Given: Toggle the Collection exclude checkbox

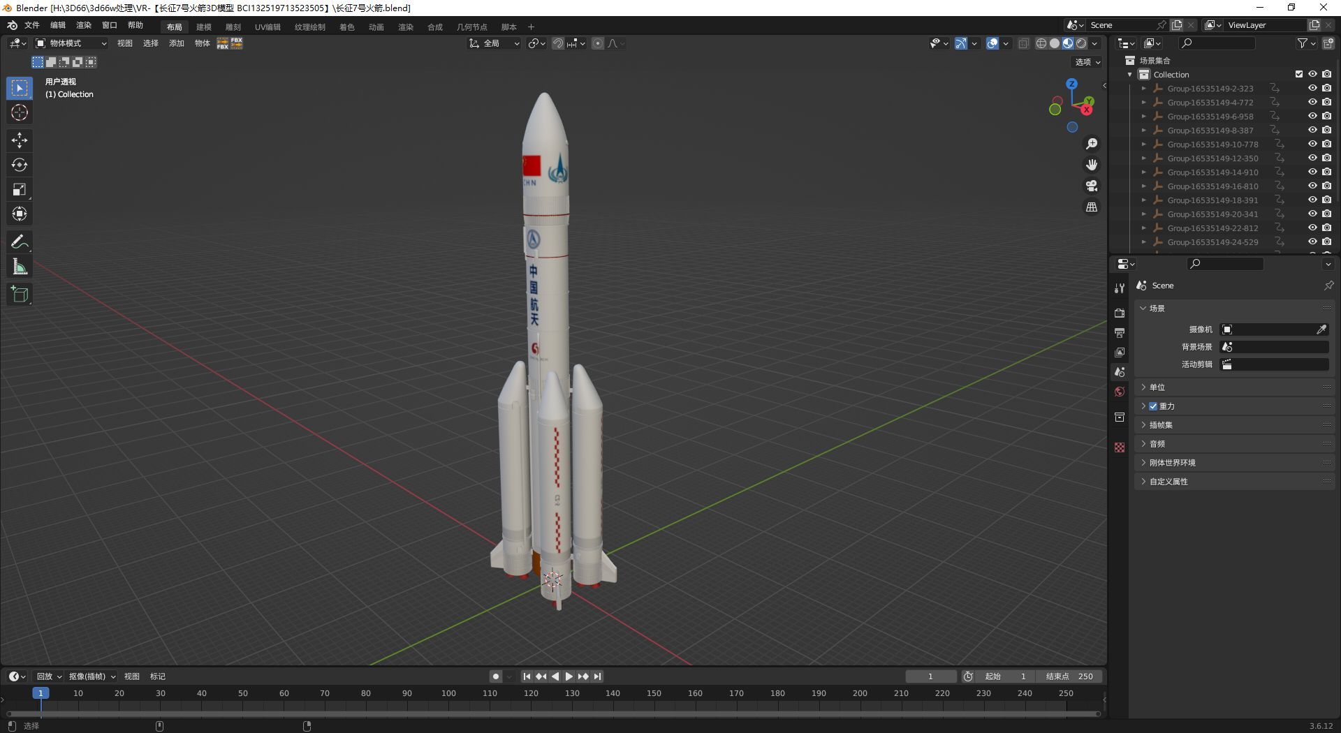Looking at the screenshot, I should coord(1299,74).
